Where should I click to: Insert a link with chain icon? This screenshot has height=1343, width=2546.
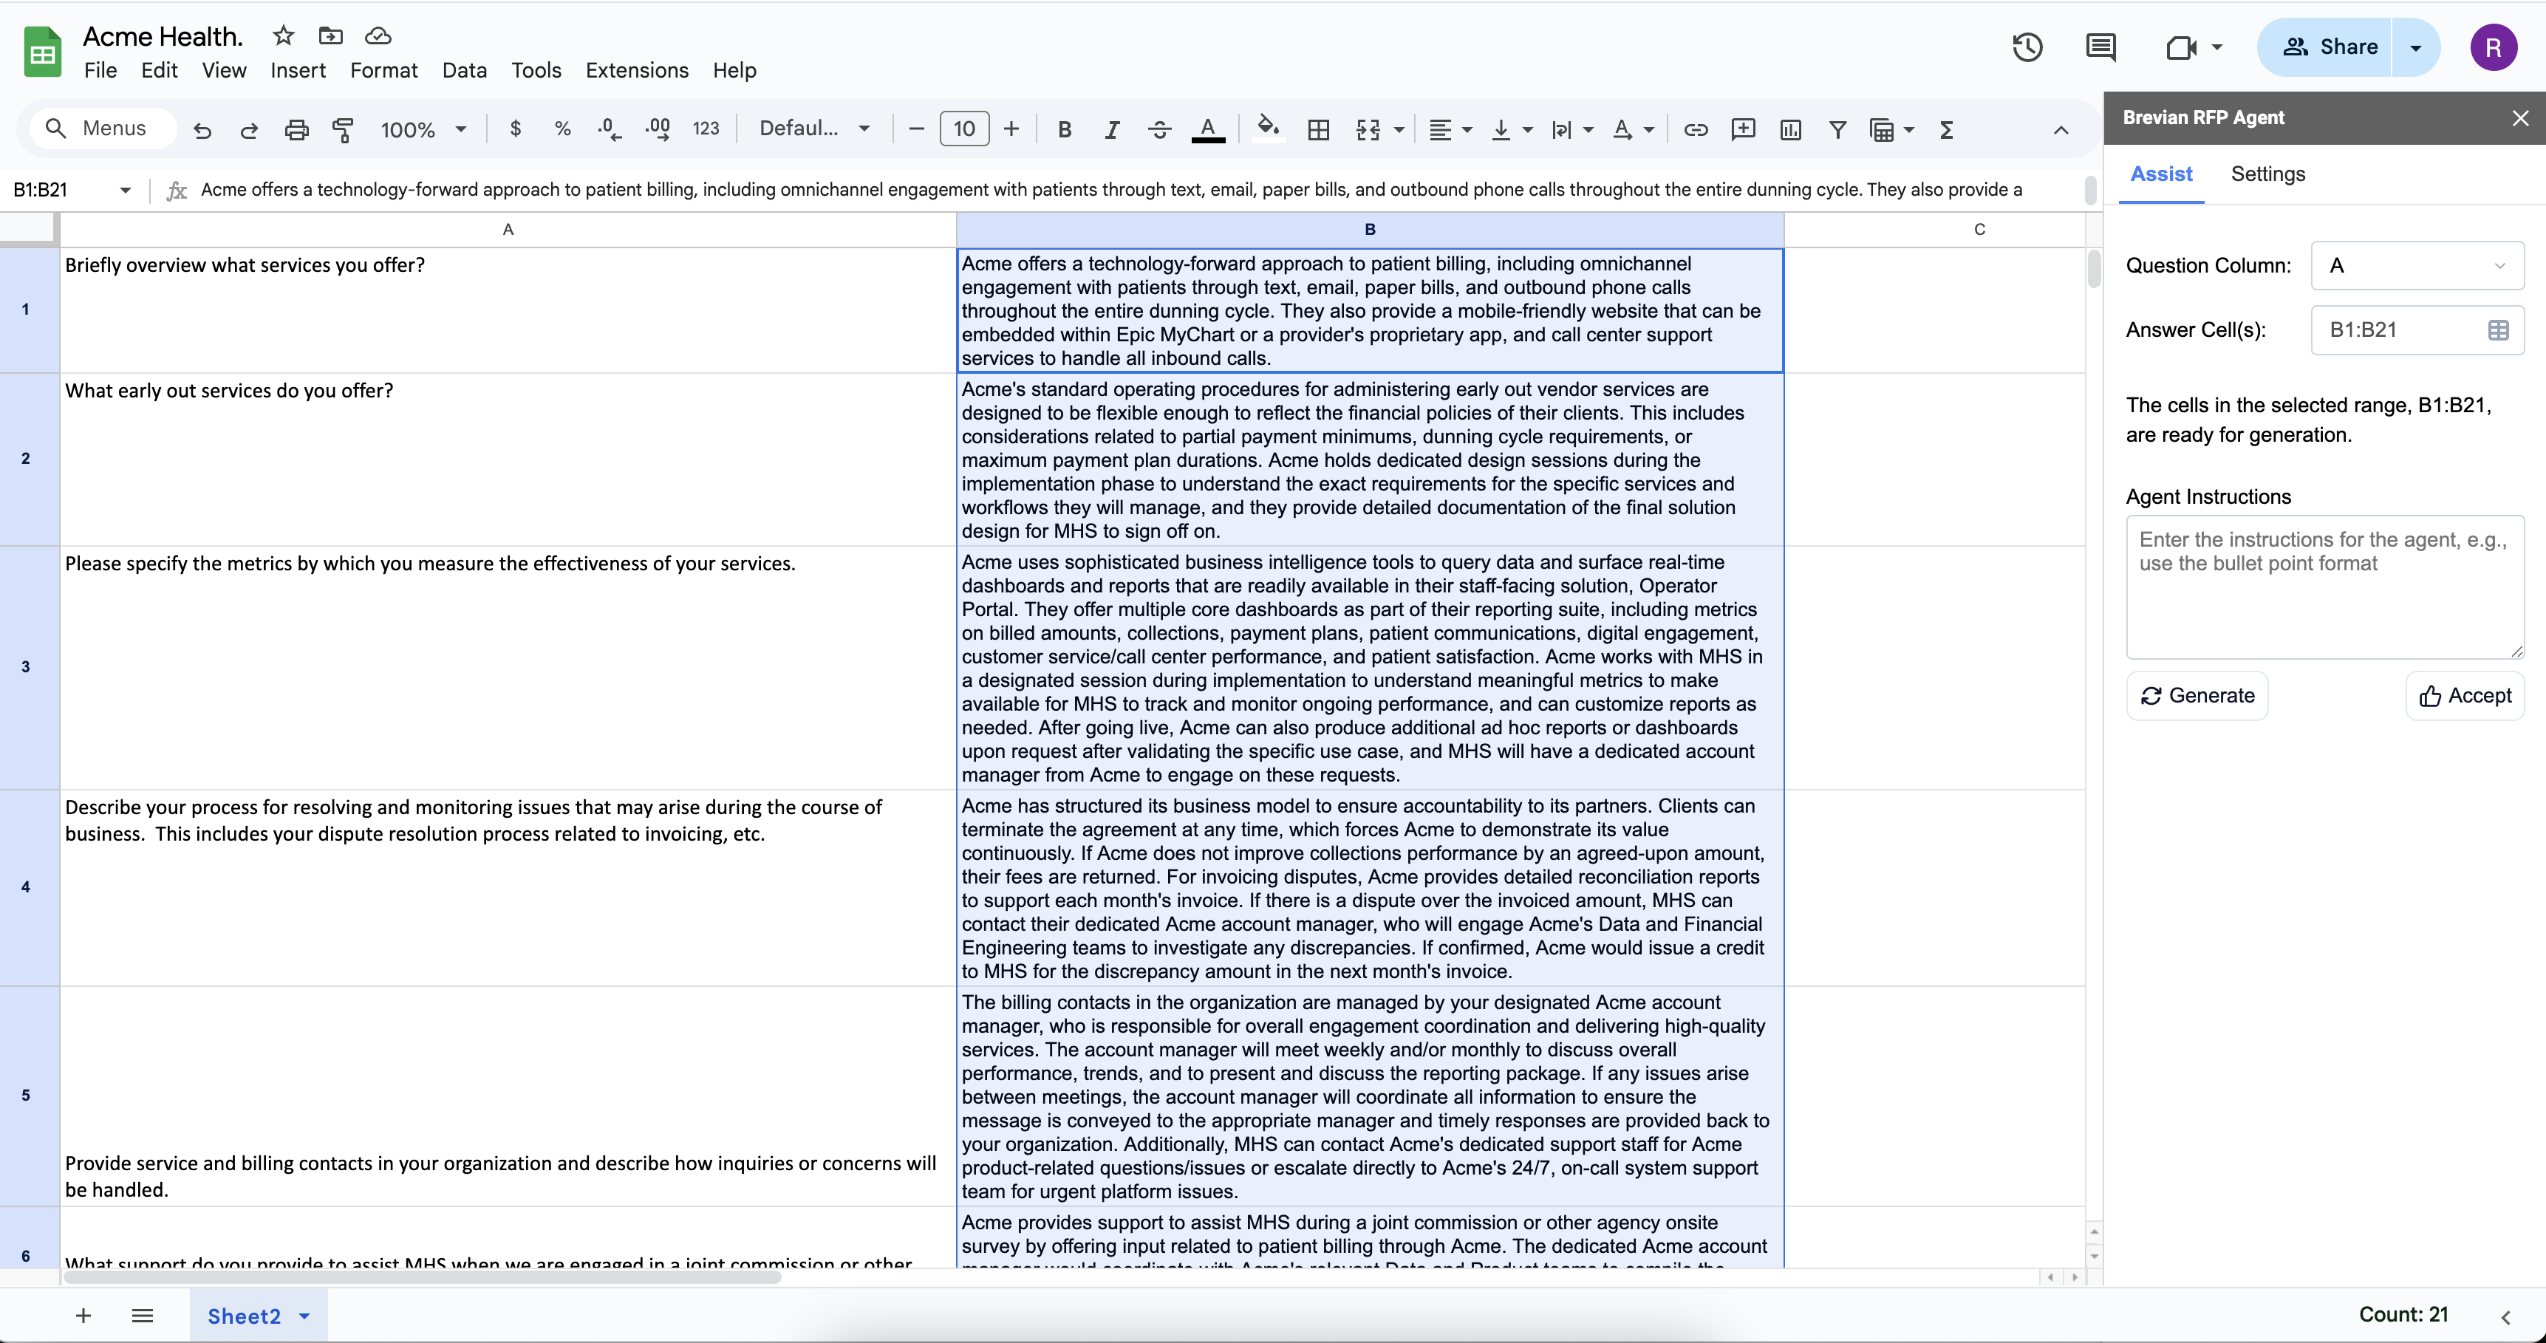(x=1696, y=129)
